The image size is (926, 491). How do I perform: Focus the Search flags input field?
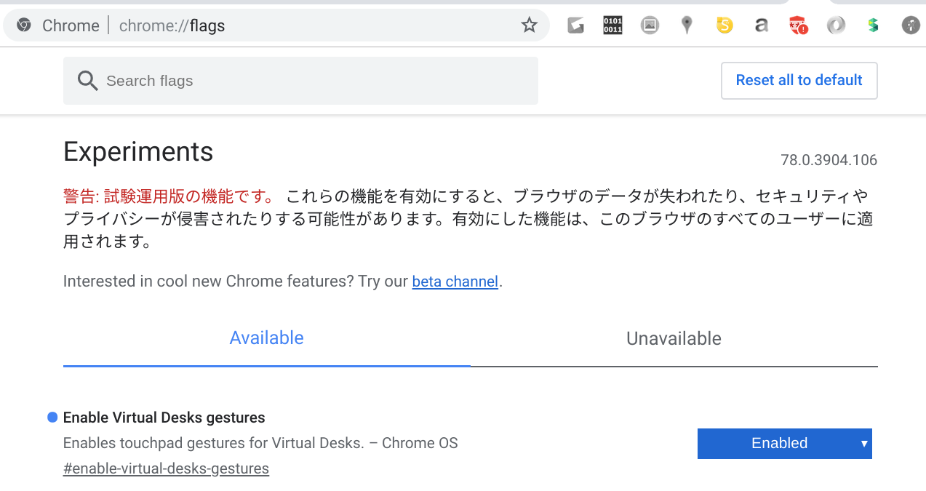point(300,81)
